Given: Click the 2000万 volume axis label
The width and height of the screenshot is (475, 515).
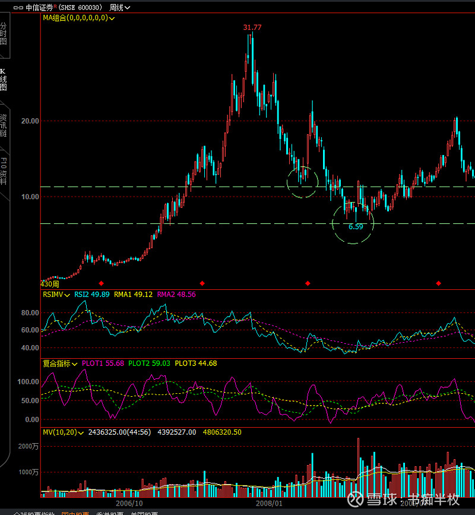Looking at the screenshot, I should pos(28,446).
